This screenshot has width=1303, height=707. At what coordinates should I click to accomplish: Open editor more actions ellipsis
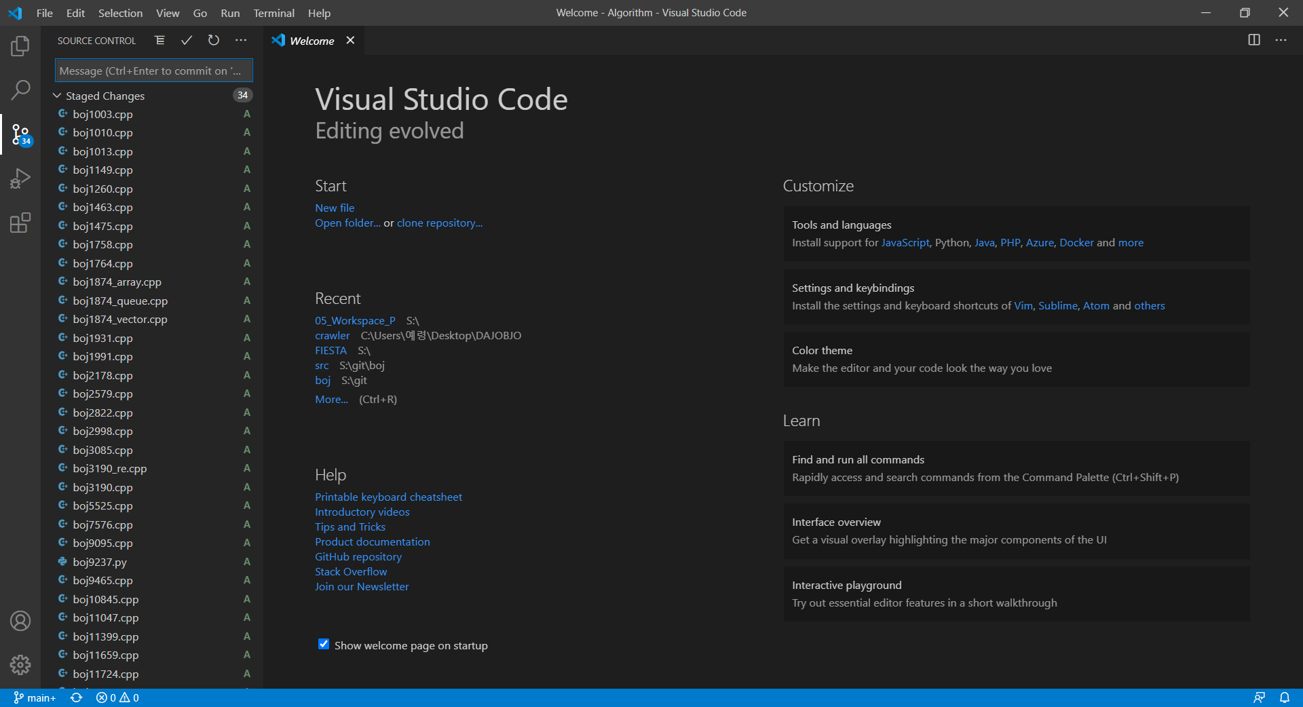point(1281,40)
